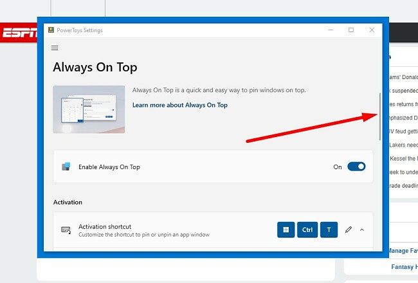Click the Always On Top page title
418x283 pixels.
[x=95, y=68]
